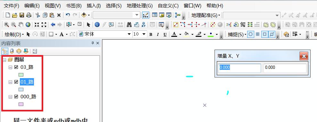The image size is (317, 122).
Task: Open the 视图(V) menu
Action: 53,6
